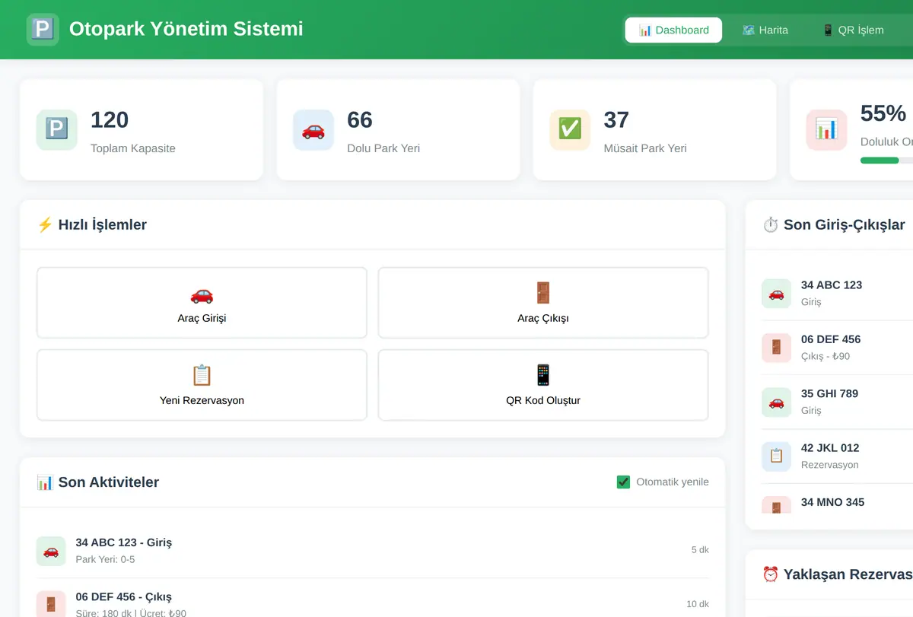Click the Müsait Park Yeri checkmark icon
This screenshot has height=617, width=913.
(x=570, y=129)
